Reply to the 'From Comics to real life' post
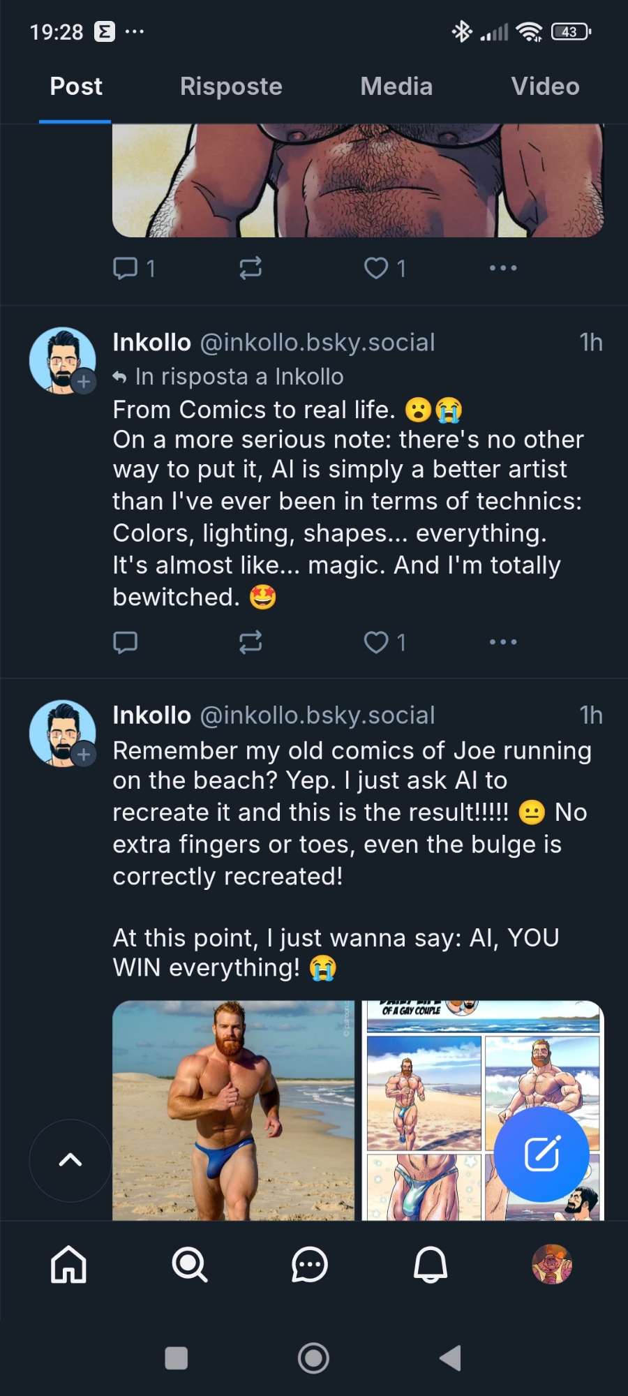 coord(126,641)
